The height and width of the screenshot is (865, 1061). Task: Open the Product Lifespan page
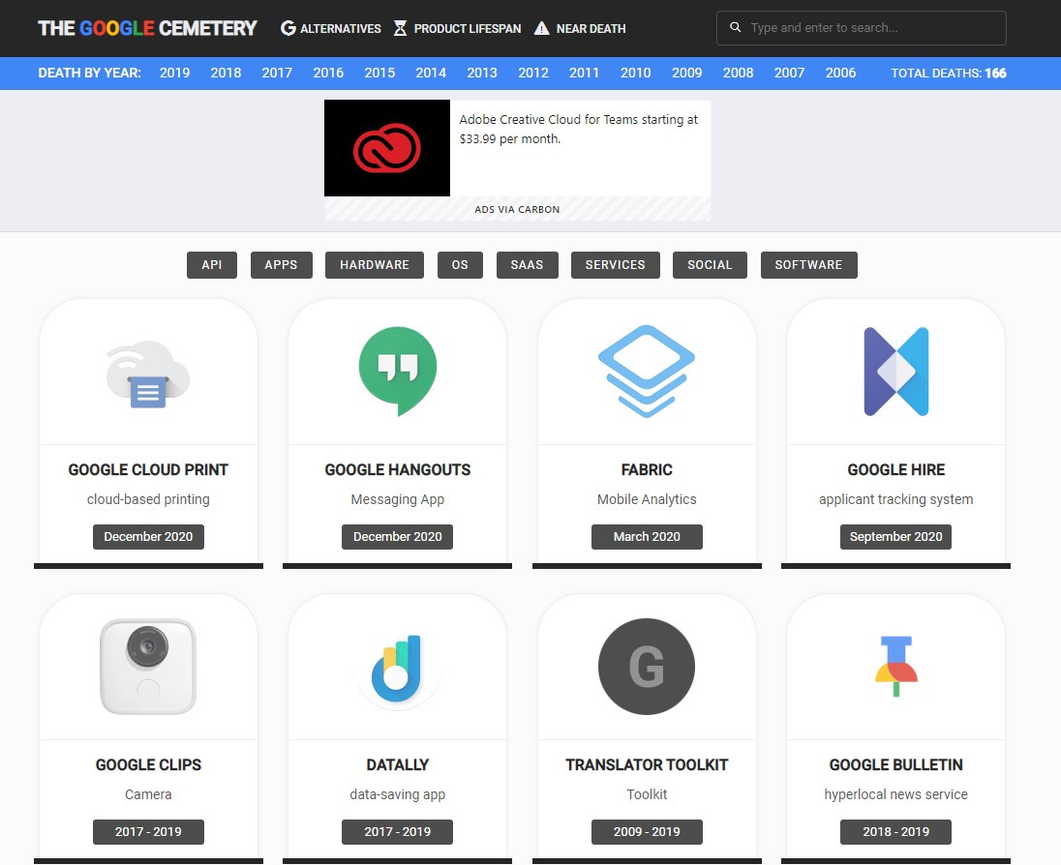click(x=458, y=28)
